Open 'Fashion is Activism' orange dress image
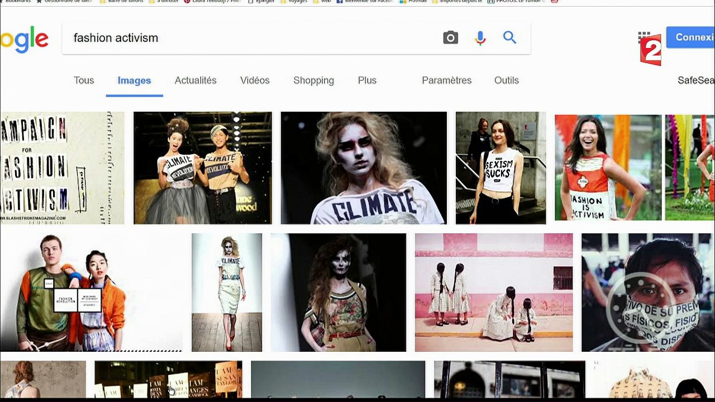This screenshot has width=715, height=402. tap(608, 167)
